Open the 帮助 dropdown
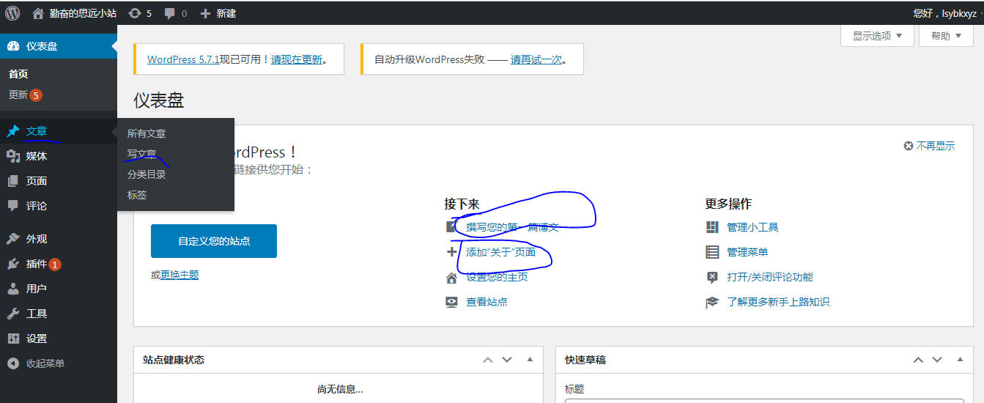Screen dimensions: 984x403 tap(946, 36)
